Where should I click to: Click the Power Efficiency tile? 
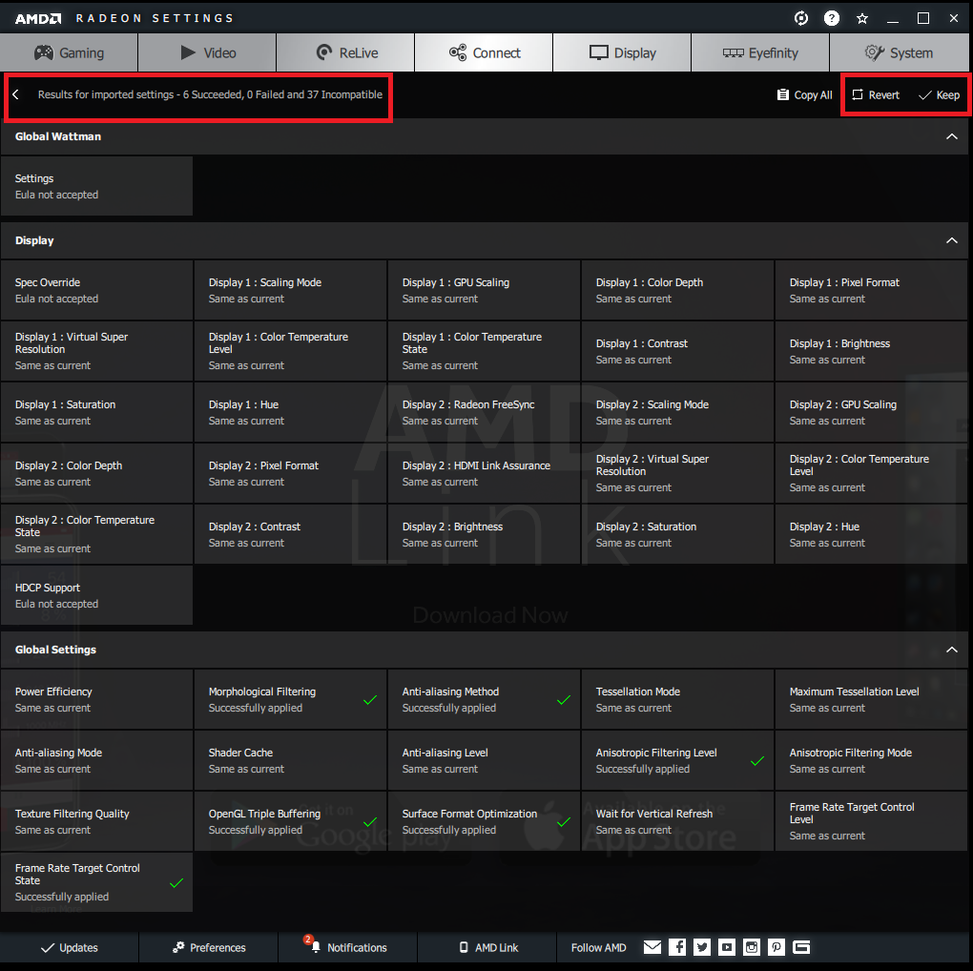[x=96, y=699]
